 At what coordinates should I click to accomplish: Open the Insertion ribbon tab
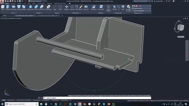coord(19,4)
